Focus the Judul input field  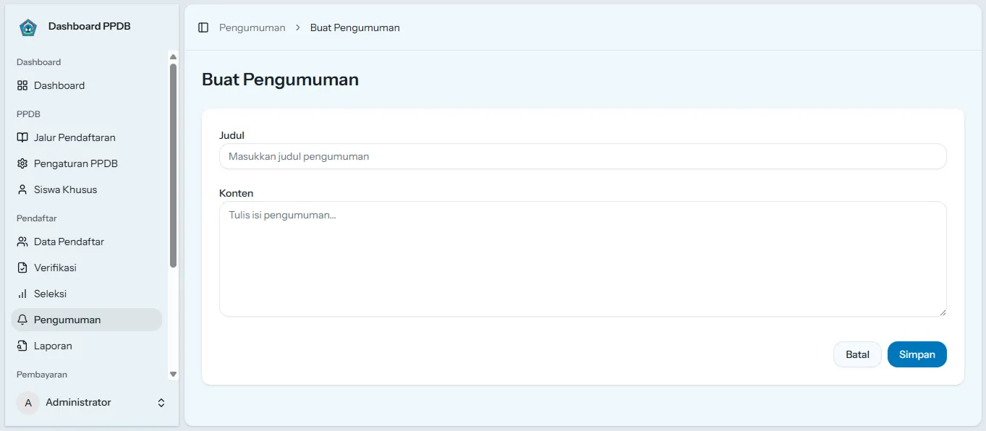583,156
